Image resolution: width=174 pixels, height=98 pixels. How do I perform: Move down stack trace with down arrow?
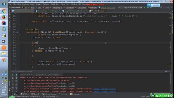click(16, 78)
